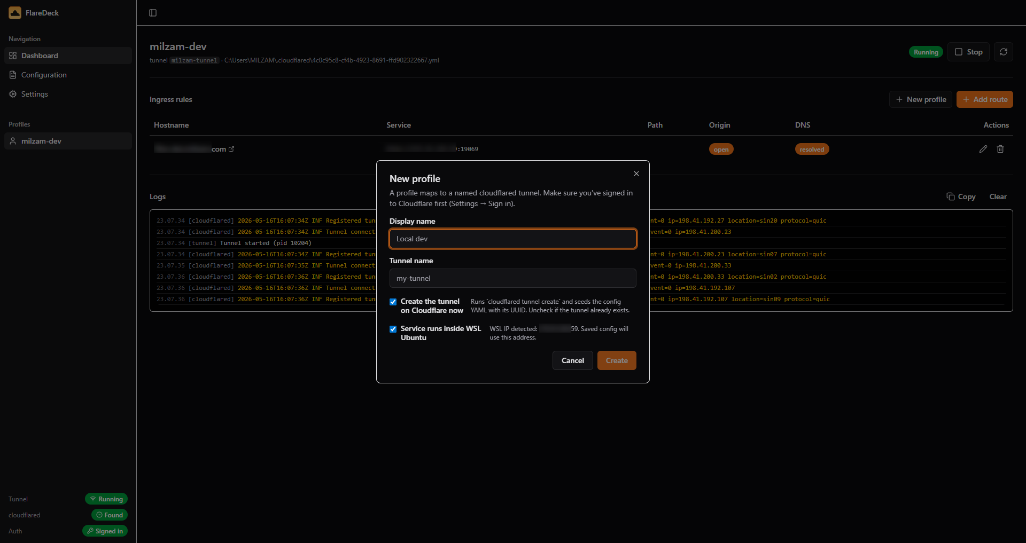Uncheck Service runs inside WSL Ubuntu
This screenshot has height=543, width=1026.
pos(393,329)
